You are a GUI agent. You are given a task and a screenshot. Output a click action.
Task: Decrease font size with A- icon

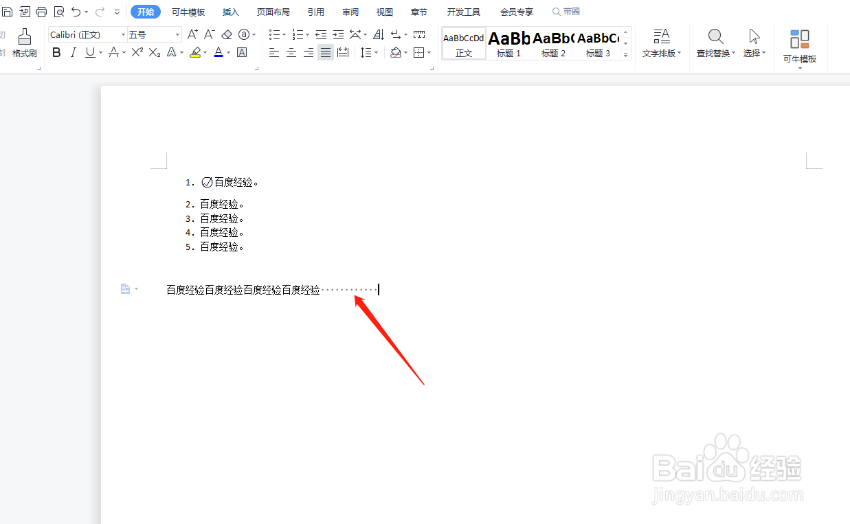210,34
